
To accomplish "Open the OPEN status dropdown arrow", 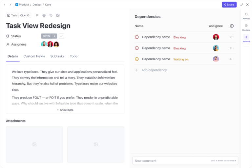I will [55, 36].
